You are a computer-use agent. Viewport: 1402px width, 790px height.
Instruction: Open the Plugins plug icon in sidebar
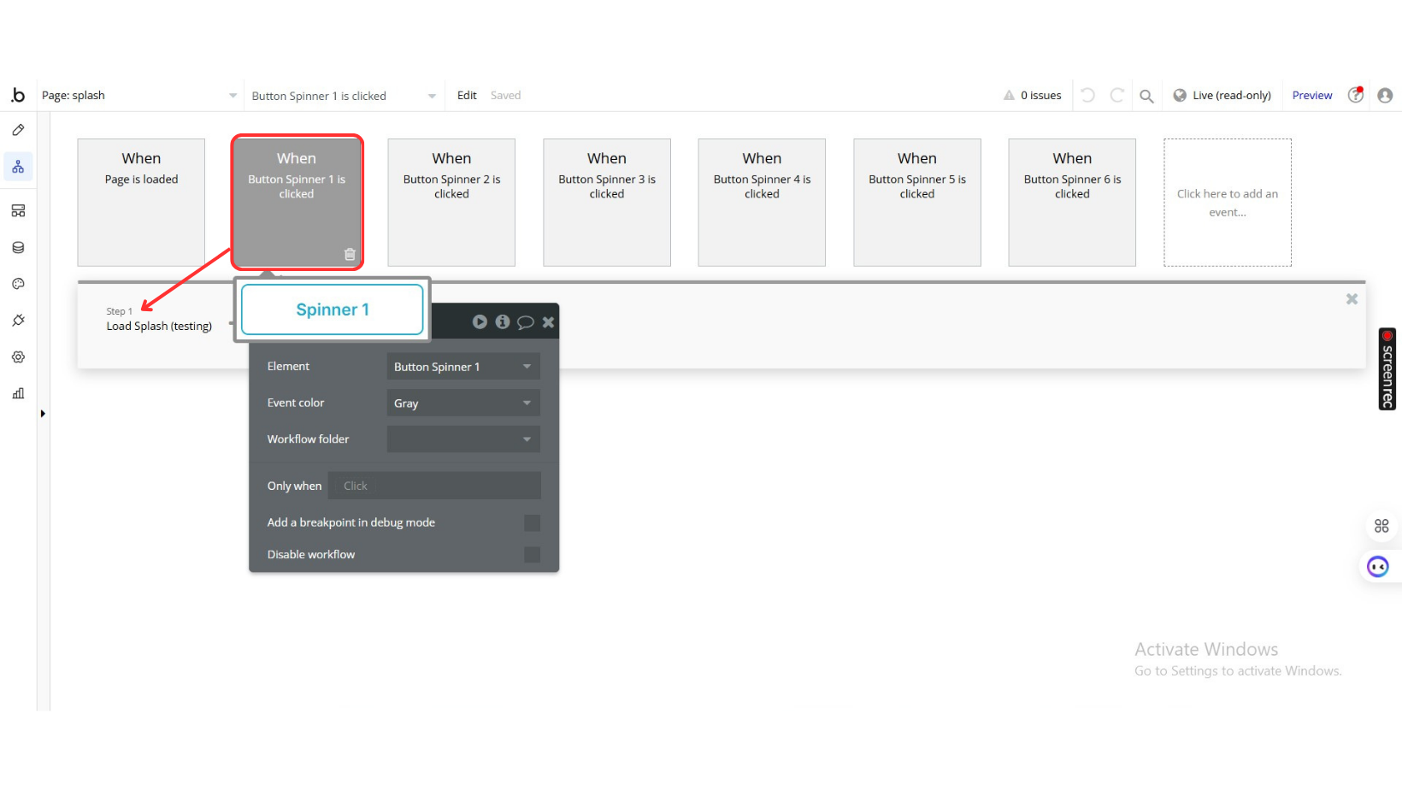point(18,321)
